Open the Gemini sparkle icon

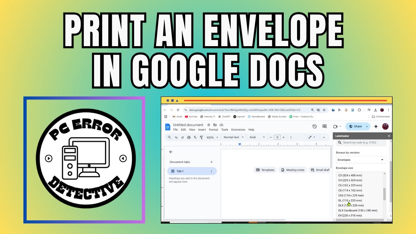point(376,126)
